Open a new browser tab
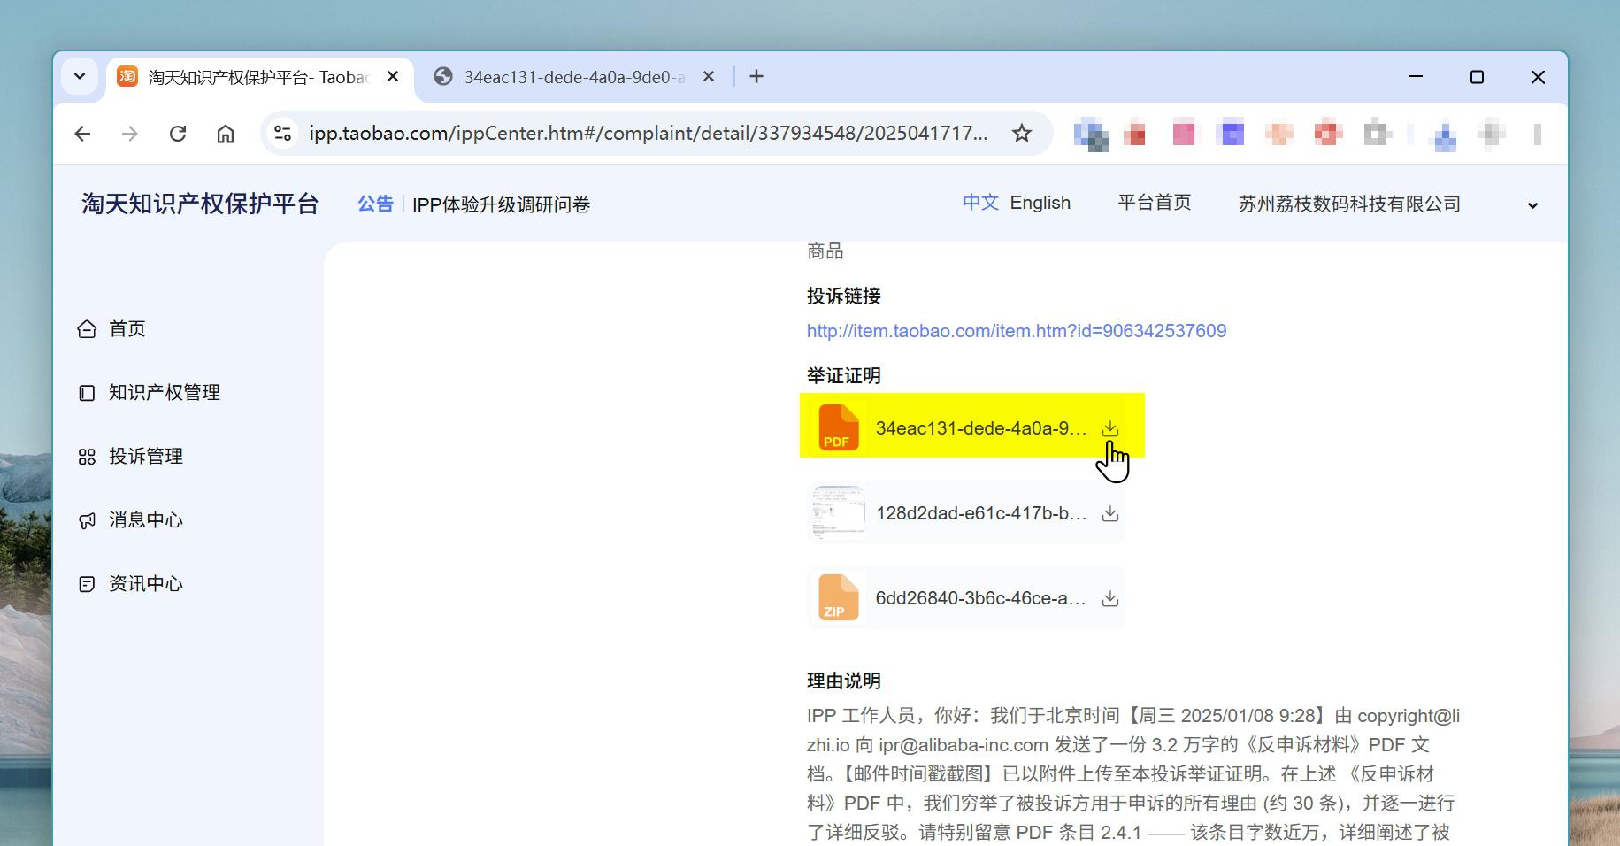Viewport: 1620px width, 846px height. (756, 77)
